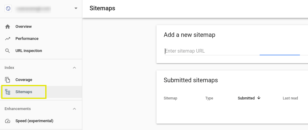Collapse the Enhancements section chevron
The height and width of the screenshot is (130, 308).
pos(74,109)
